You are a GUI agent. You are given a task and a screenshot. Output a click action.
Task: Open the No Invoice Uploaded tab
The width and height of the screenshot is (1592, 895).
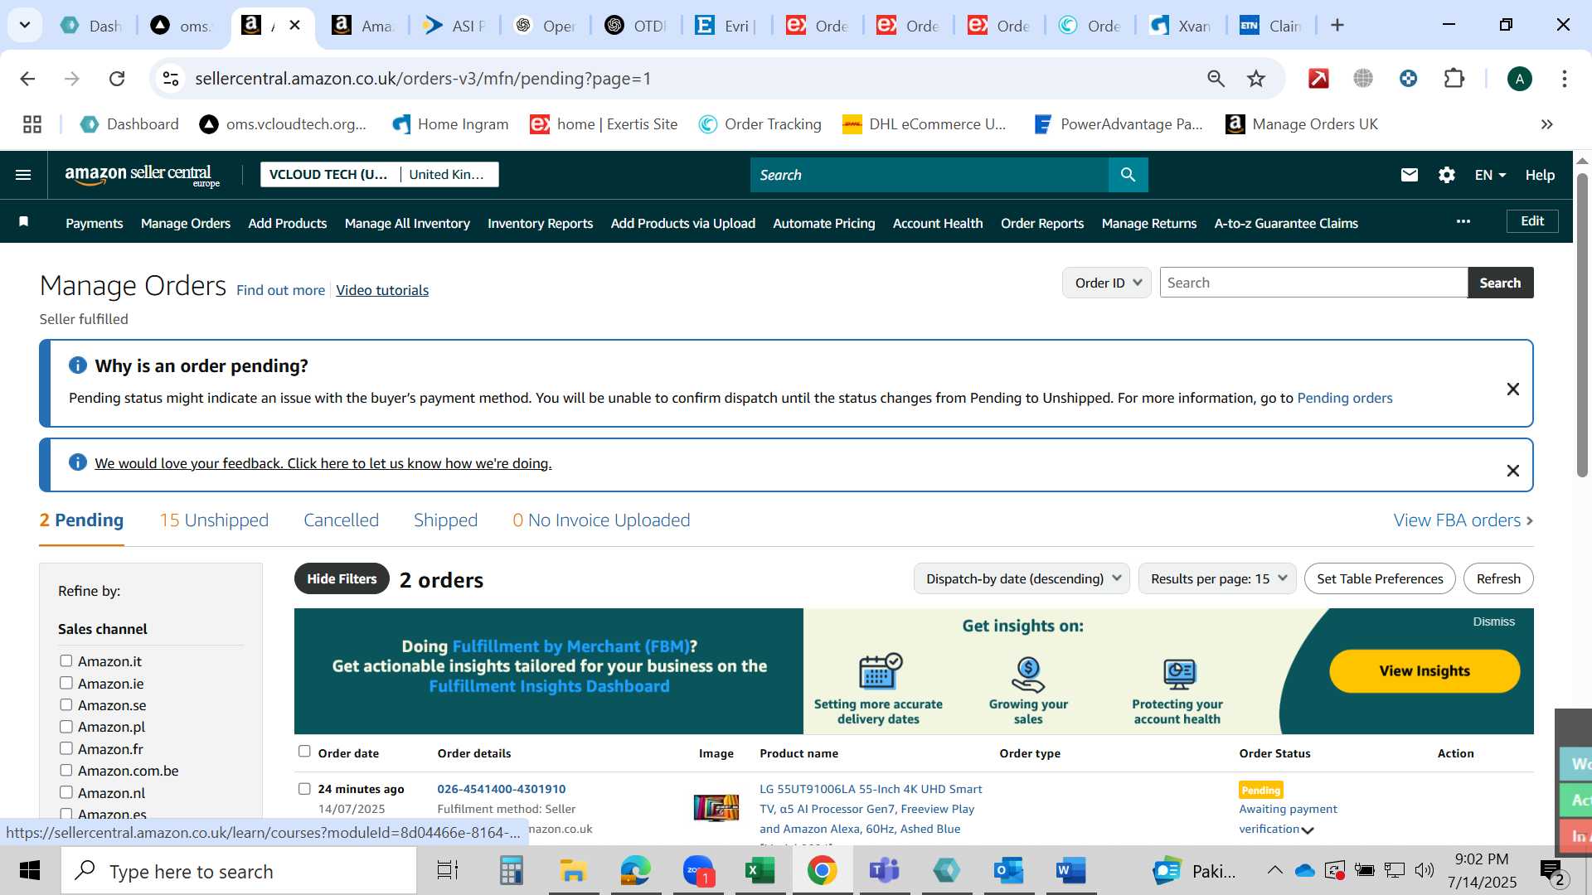601,520
